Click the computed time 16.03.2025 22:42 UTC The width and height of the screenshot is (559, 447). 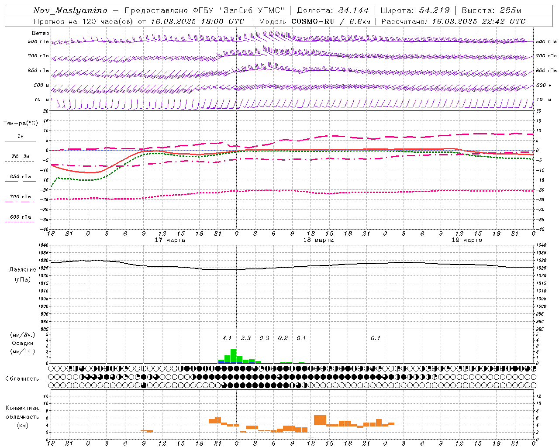coord(479,21)
